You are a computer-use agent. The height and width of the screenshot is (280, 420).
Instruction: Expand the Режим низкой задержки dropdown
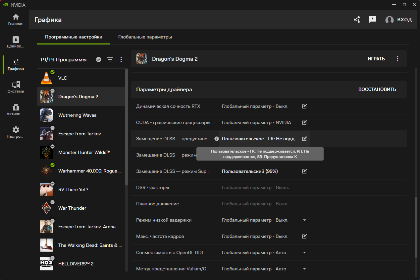click(304, 220)
